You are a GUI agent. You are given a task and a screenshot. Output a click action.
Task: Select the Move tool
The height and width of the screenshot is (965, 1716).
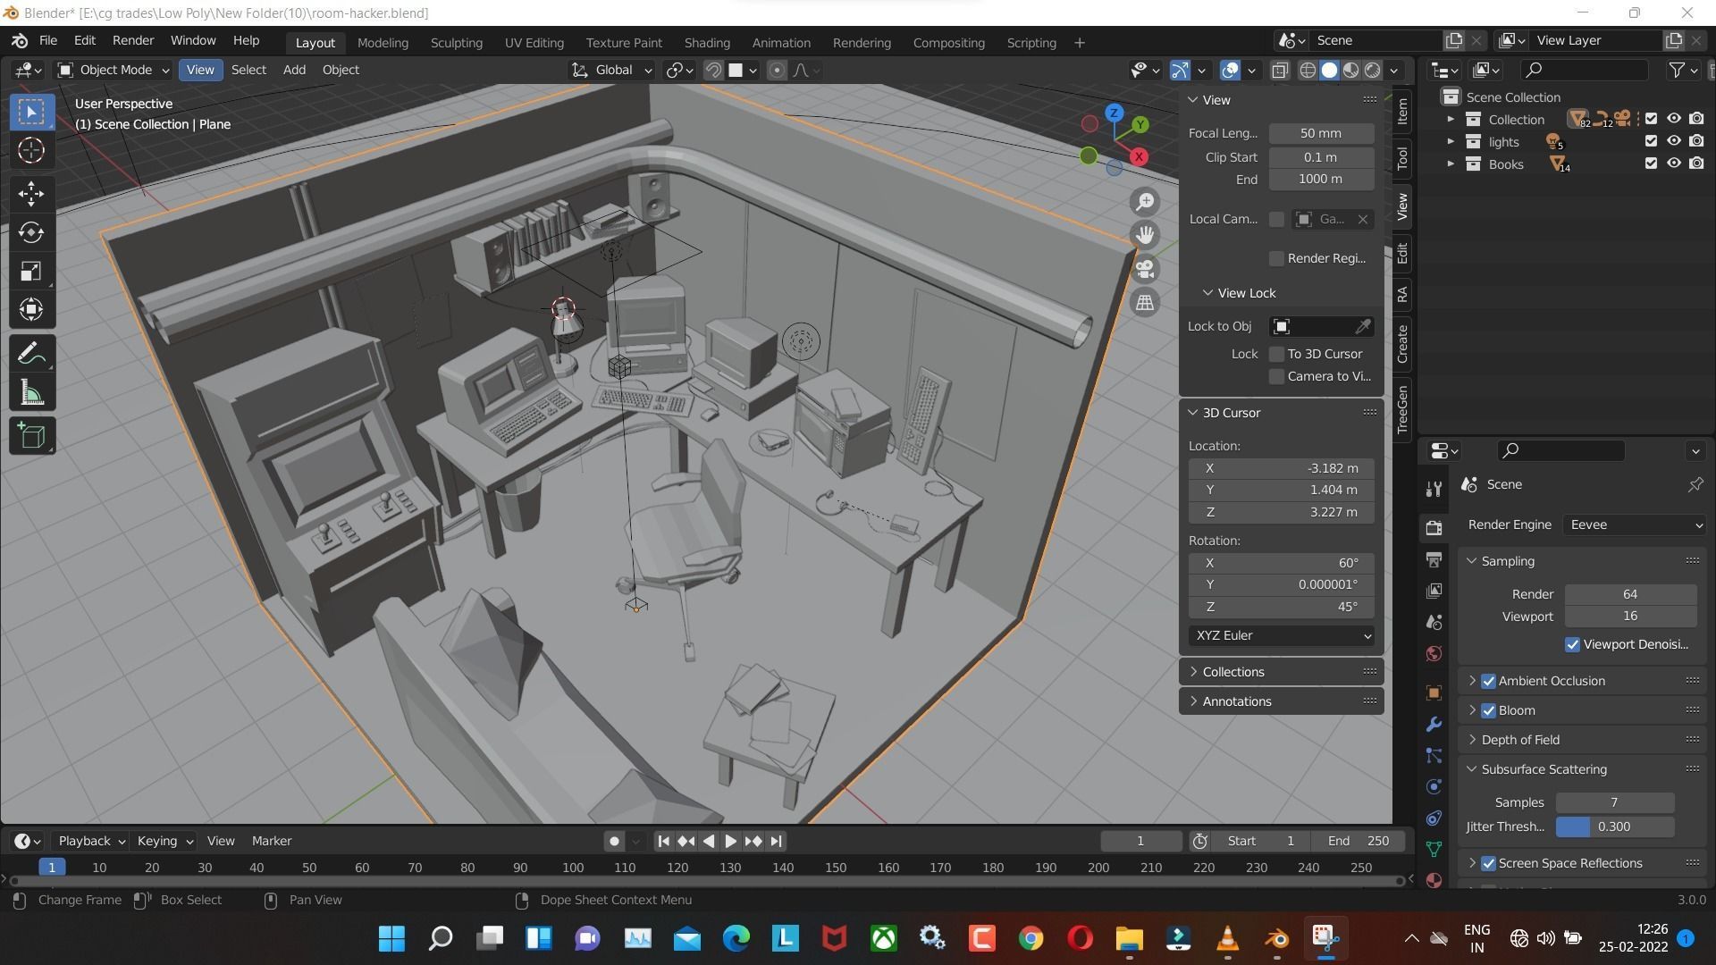tap(31, 193)
